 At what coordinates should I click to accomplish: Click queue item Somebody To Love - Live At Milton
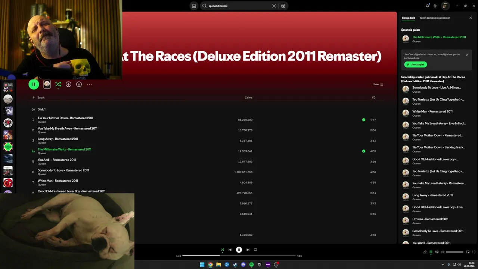click(x=437, y=87)
